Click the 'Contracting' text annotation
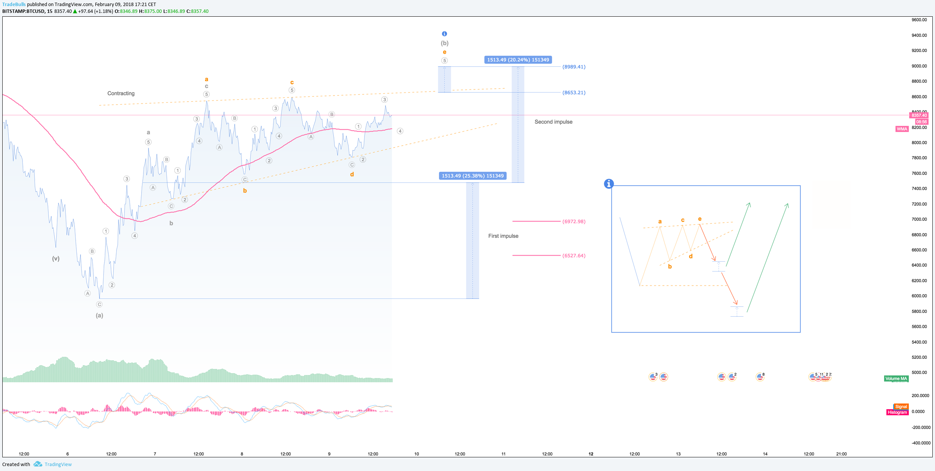 coord(121,93)
